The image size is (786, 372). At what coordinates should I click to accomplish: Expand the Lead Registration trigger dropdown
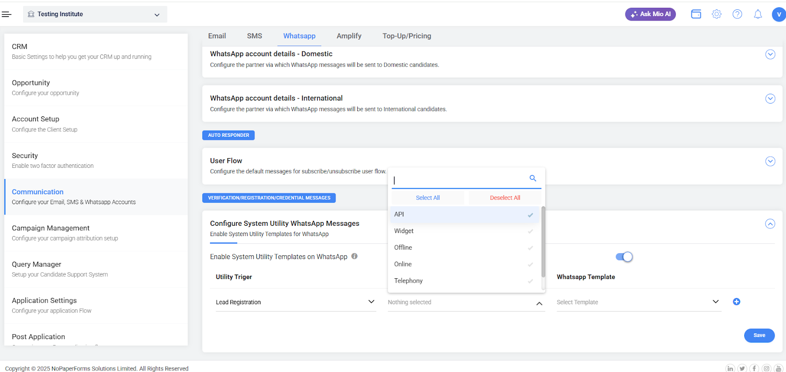point(295,302)
